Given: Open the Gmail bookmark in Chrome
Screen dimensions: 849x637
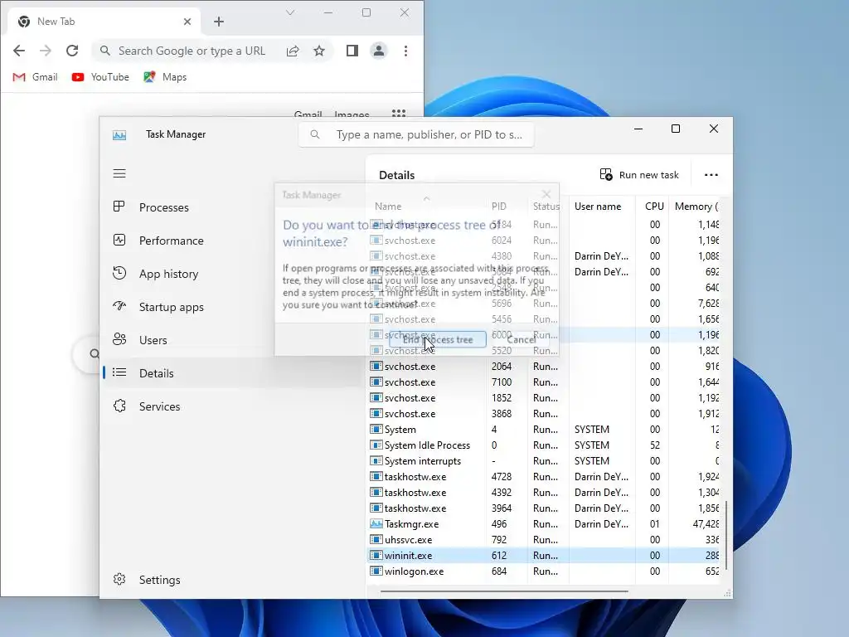Looking at the screenshot, I should (x=35, y=77).
